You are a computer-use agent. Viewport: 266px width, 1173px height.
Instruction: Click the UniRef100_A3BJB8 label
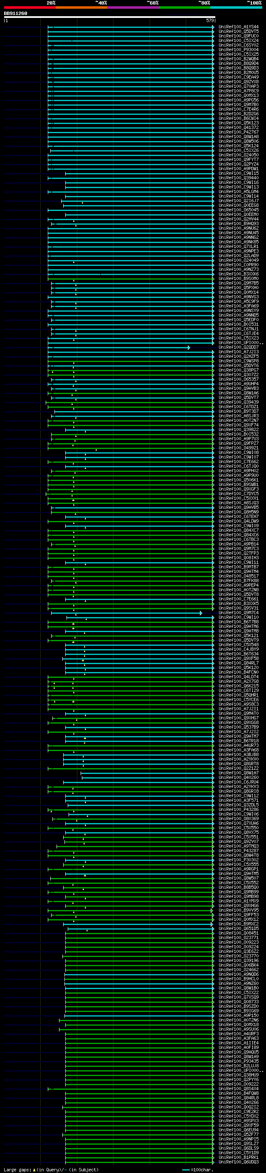coord(238,755)
